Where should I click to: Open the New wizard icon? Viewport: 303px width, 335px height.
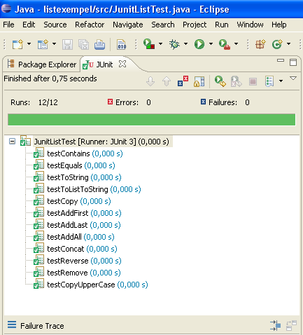tap(17, 44)
